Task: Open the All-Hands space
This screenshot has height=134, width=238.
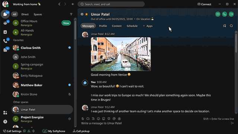Action: [42, 32]
